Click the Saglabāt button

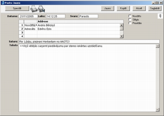(155, 8)
